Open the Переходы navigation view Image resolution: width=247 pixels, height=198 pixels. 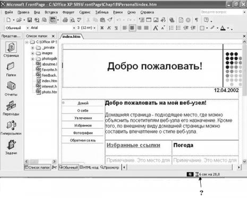tap(11, 108)
